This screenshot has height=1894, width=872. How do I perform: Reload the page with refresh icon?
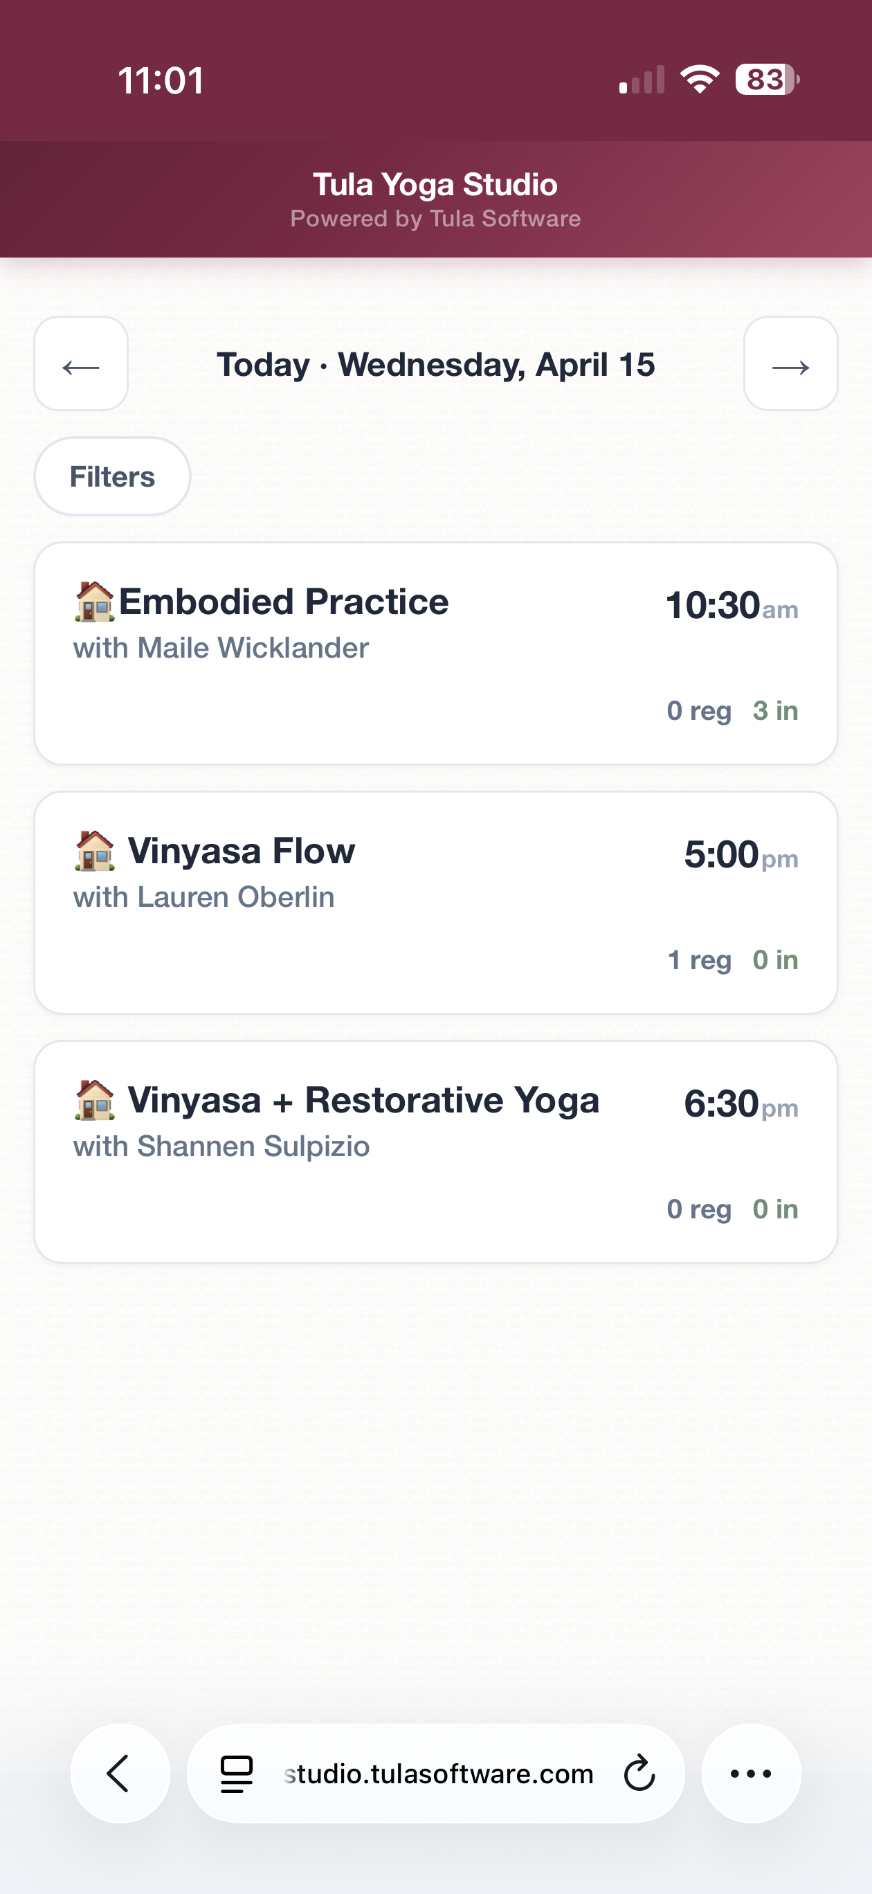(639, 1774)
